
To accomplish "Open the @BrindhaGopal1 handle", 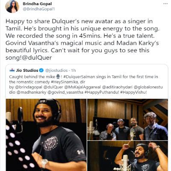I will pyautogui.click(x=38, y=9).
